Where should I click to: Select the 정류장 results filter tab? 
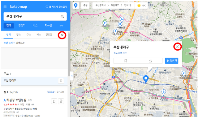pyautogui.click(x=49, y=35)
